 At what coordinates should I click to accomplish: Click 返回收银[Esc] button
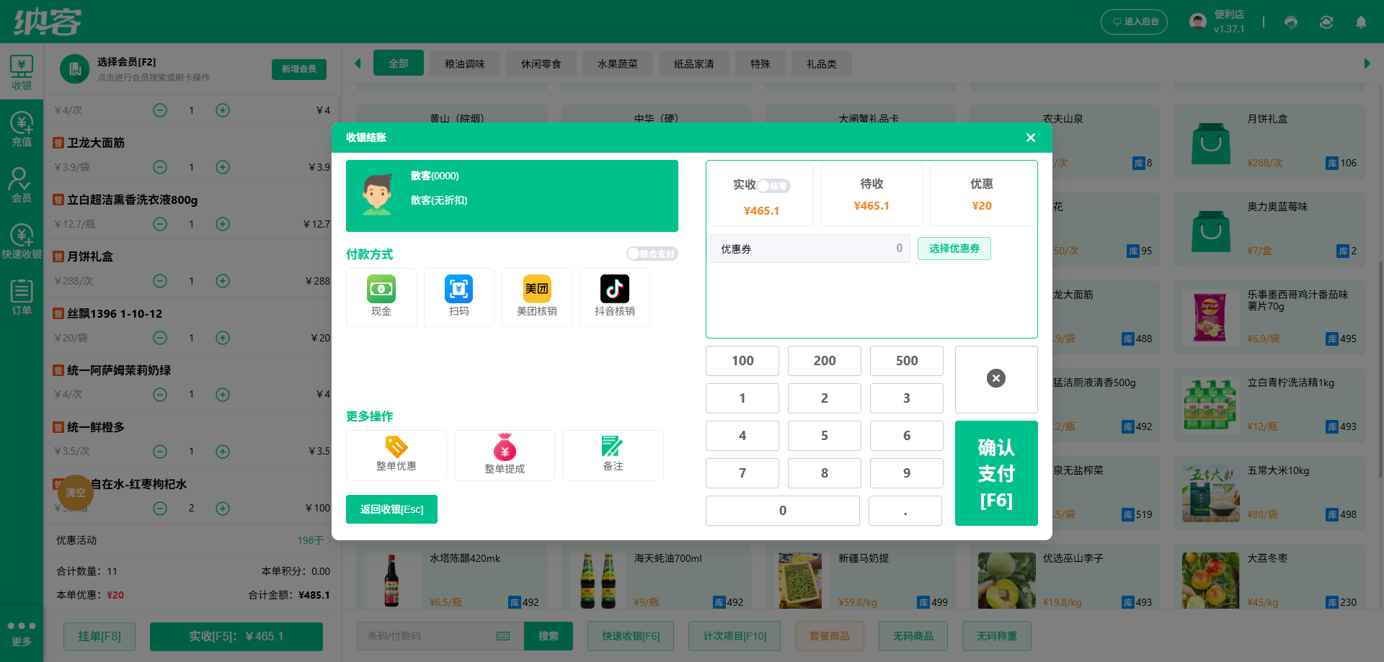click(391, 509)
